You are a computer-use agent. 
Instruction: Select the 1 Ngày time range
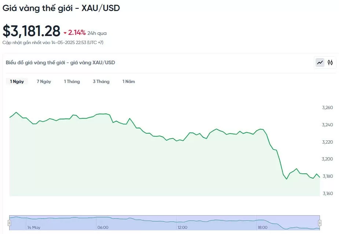[x=17, y=82]
